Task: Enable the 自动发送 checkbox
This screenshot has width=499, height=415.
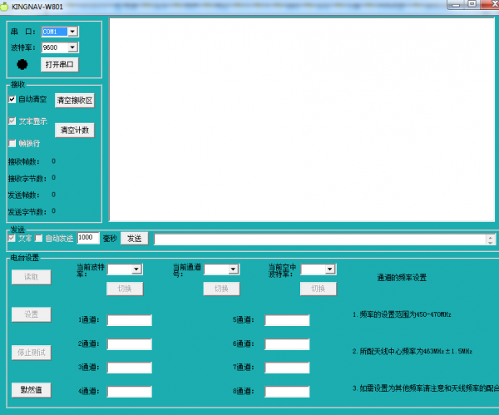Action: tap(38, 238)
